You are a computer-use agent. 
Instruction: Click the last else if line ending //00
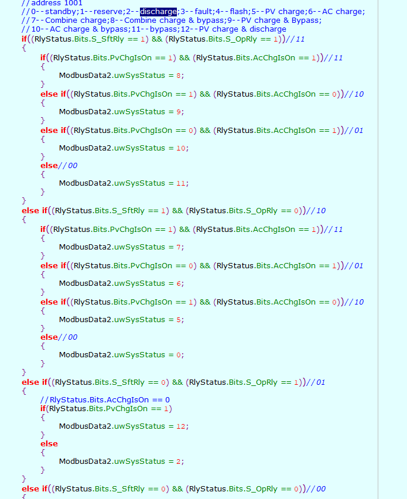coord(173,489)
